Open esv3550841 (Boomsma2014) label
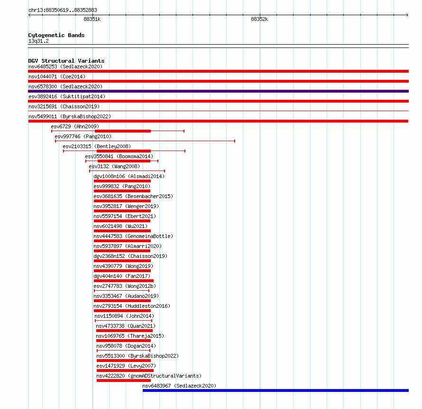The height and width of the screenshot is (409, 422). coord(119,156)
